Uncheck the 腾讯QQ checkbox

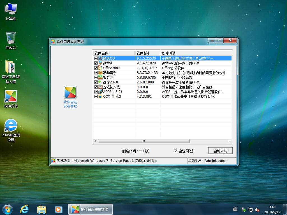(96, 58)
